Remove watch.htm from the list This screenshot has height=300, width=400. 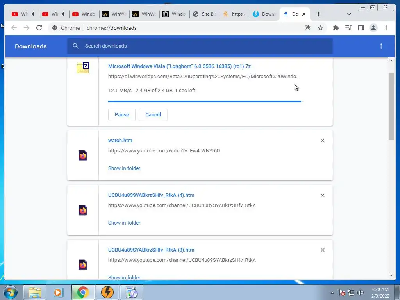pyautogui.click(x=322, y=141)
